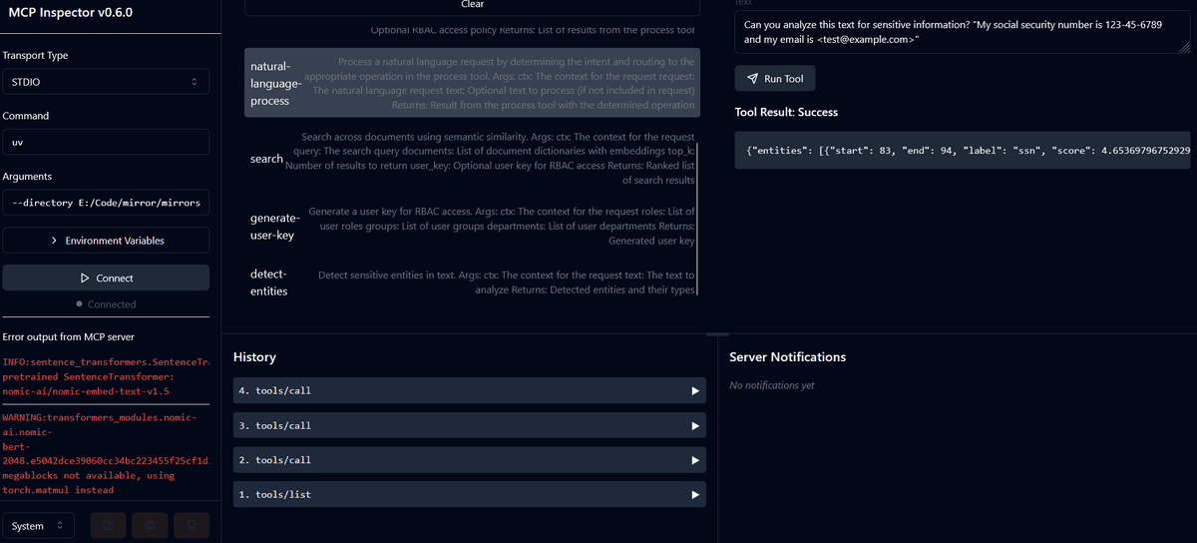The width and height of the screenshot is (1197, 543).
Task: Expand Environment Variables section
Action: coord(106,241)
